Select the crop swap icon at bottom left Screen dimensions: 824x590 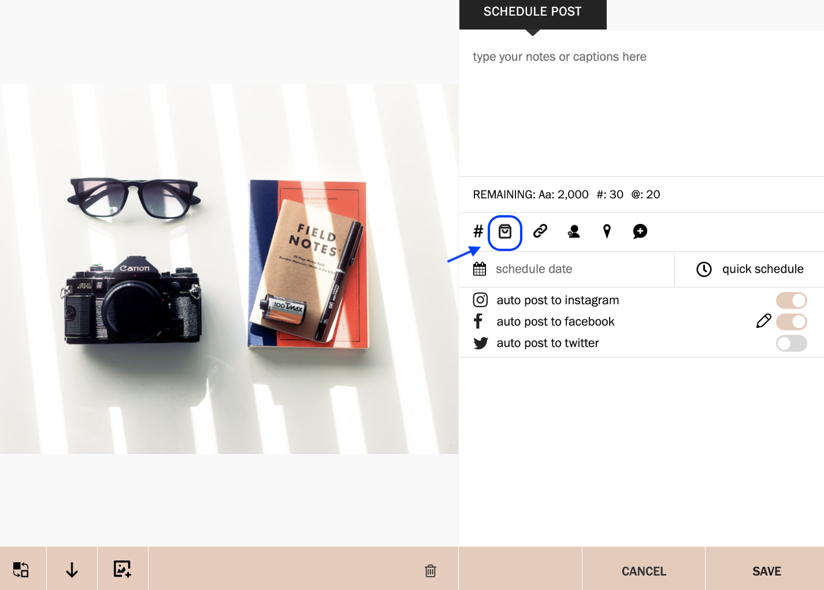[21, 569]
